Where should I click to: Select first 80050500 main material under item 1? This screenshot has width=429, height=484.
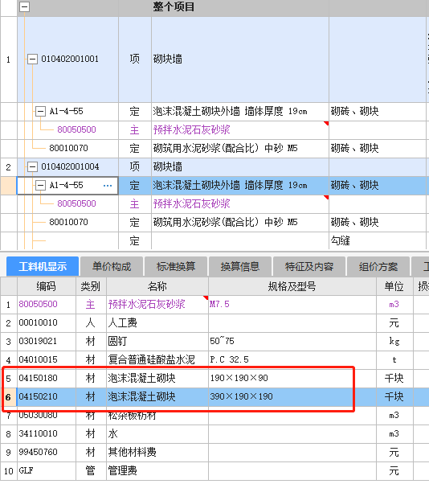point(76,129)
